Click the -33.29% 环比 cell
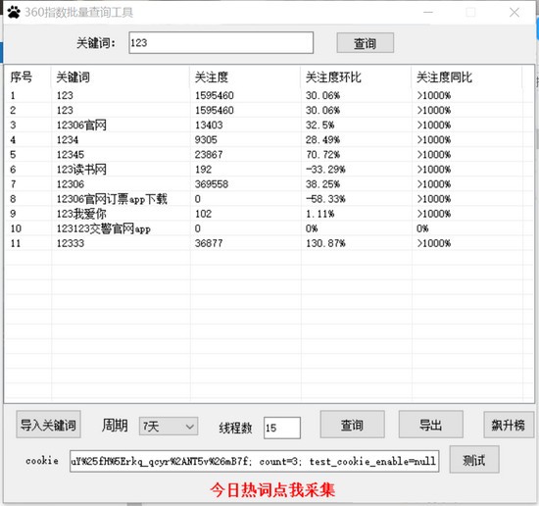Image resolution: width=539 pixels, height=506 pixels. tap(325, 170)
